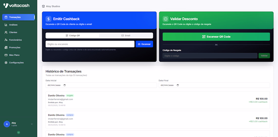This screenshot has height=137, width=278.
Task: Click the dollar icon in Emitir Cashback
Action: (49, 19)
